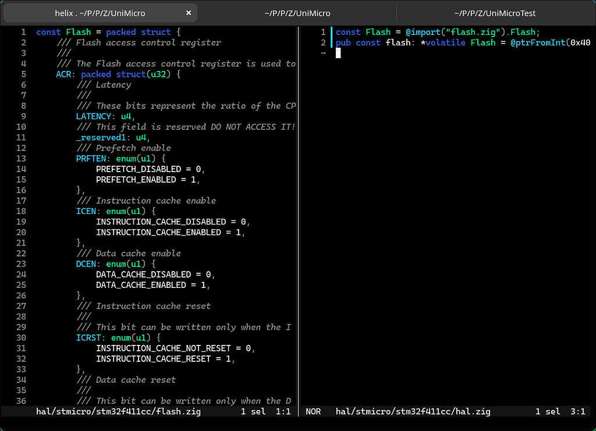The height and width of the screenshot is (431, 596).
Task: Click the PRFTEN enum declaration on line 13
Action: point(91,158)
